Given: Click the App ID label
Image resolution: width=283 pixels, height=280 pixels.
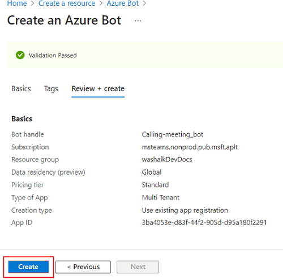Looking at the screenshot, I should pyautogui.click(x=22, y=223).
